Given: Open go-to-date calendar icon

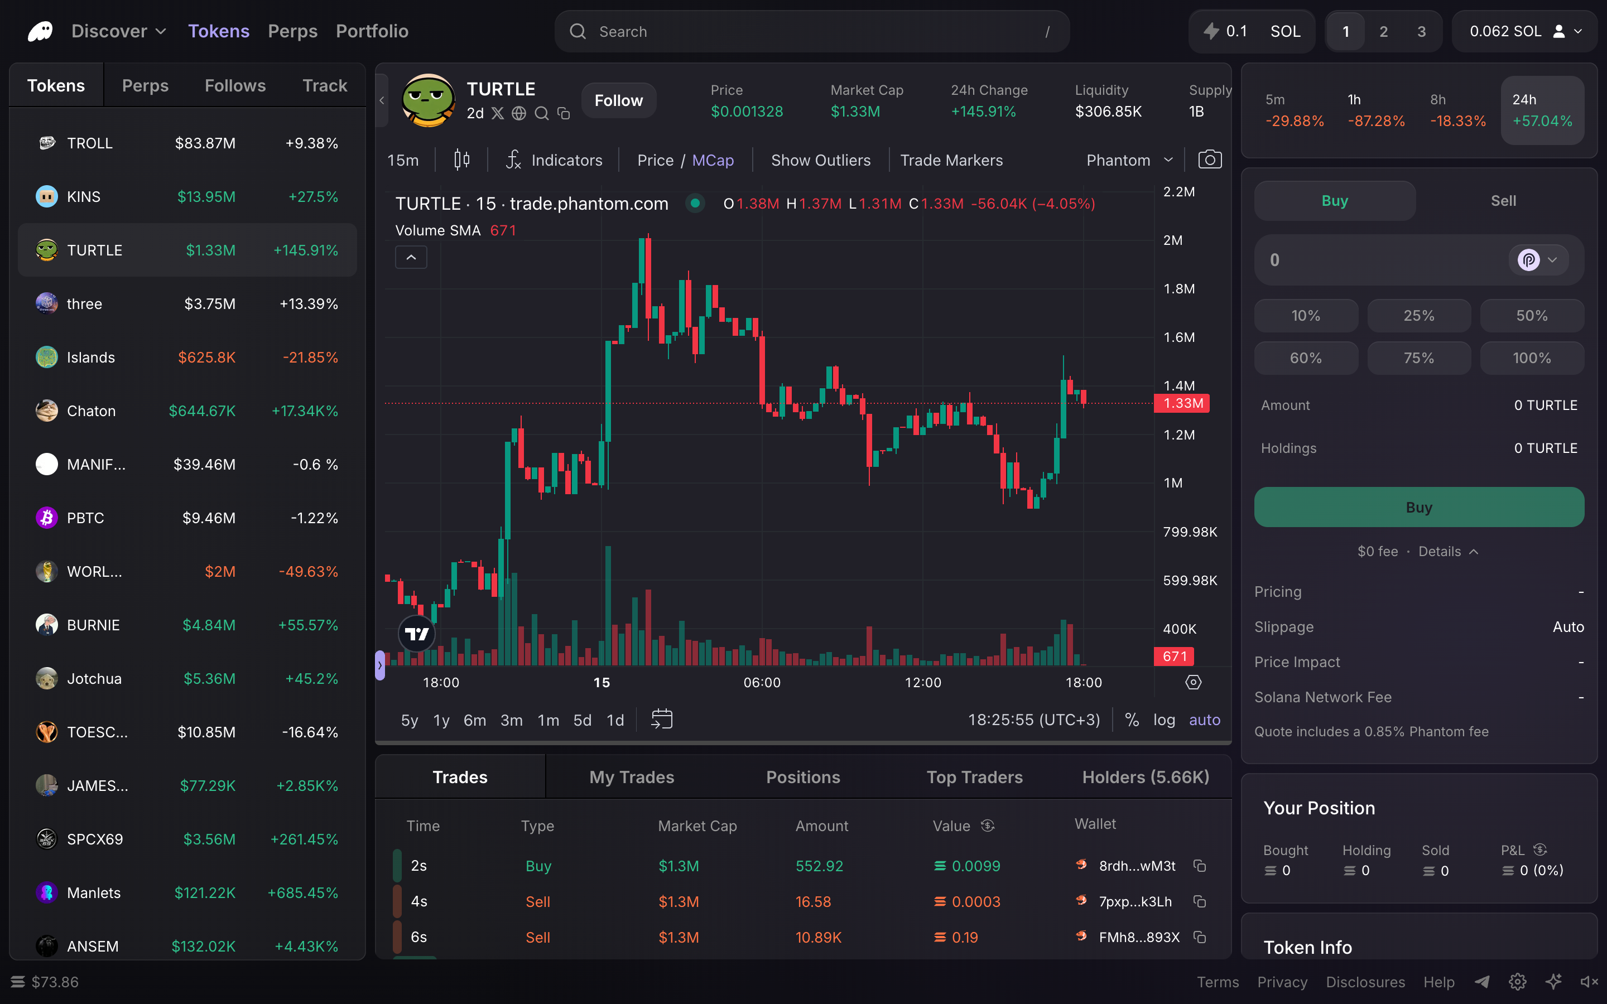Looking at the screenshot, I should pos(661,720).
